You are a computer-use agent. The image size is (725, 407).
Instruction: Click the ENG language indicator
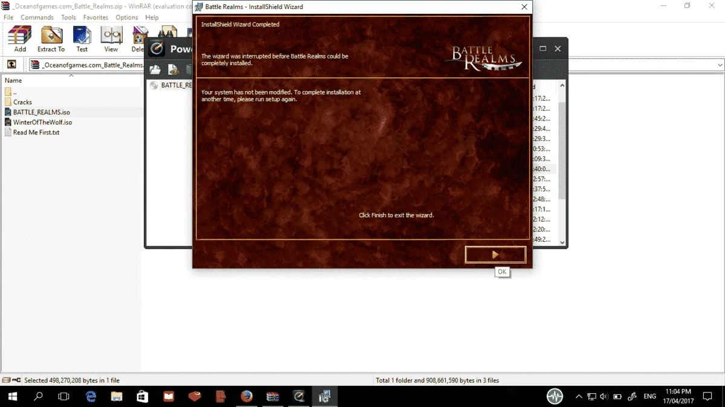[x=650, y=396]
